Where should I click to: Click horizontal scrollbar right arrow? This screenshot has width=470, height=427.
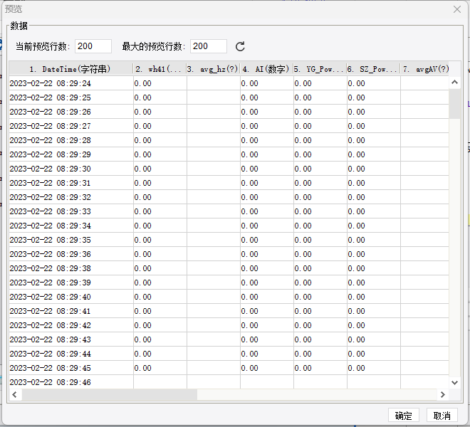point(443,395)
